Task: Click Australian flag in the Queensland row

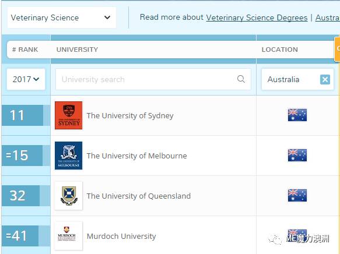Action: (x=297, y=195)
